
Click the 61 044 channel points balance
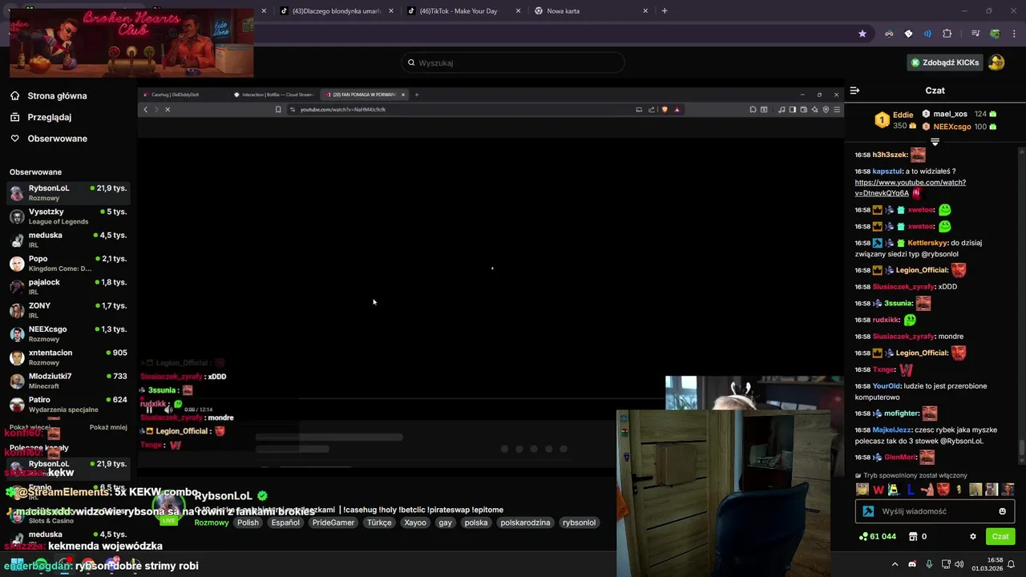point(877,536)
